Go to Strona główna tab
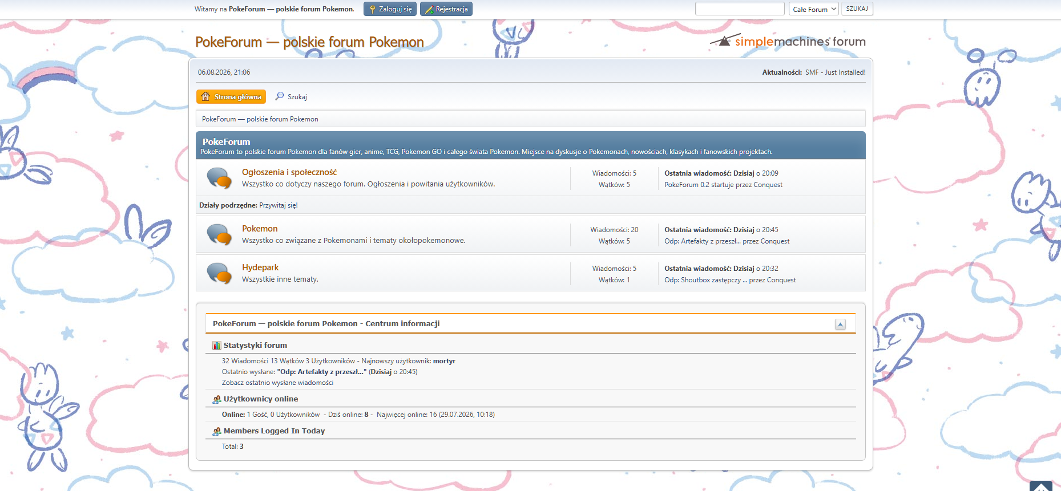 pyautogui.click(x=231, y=97)
